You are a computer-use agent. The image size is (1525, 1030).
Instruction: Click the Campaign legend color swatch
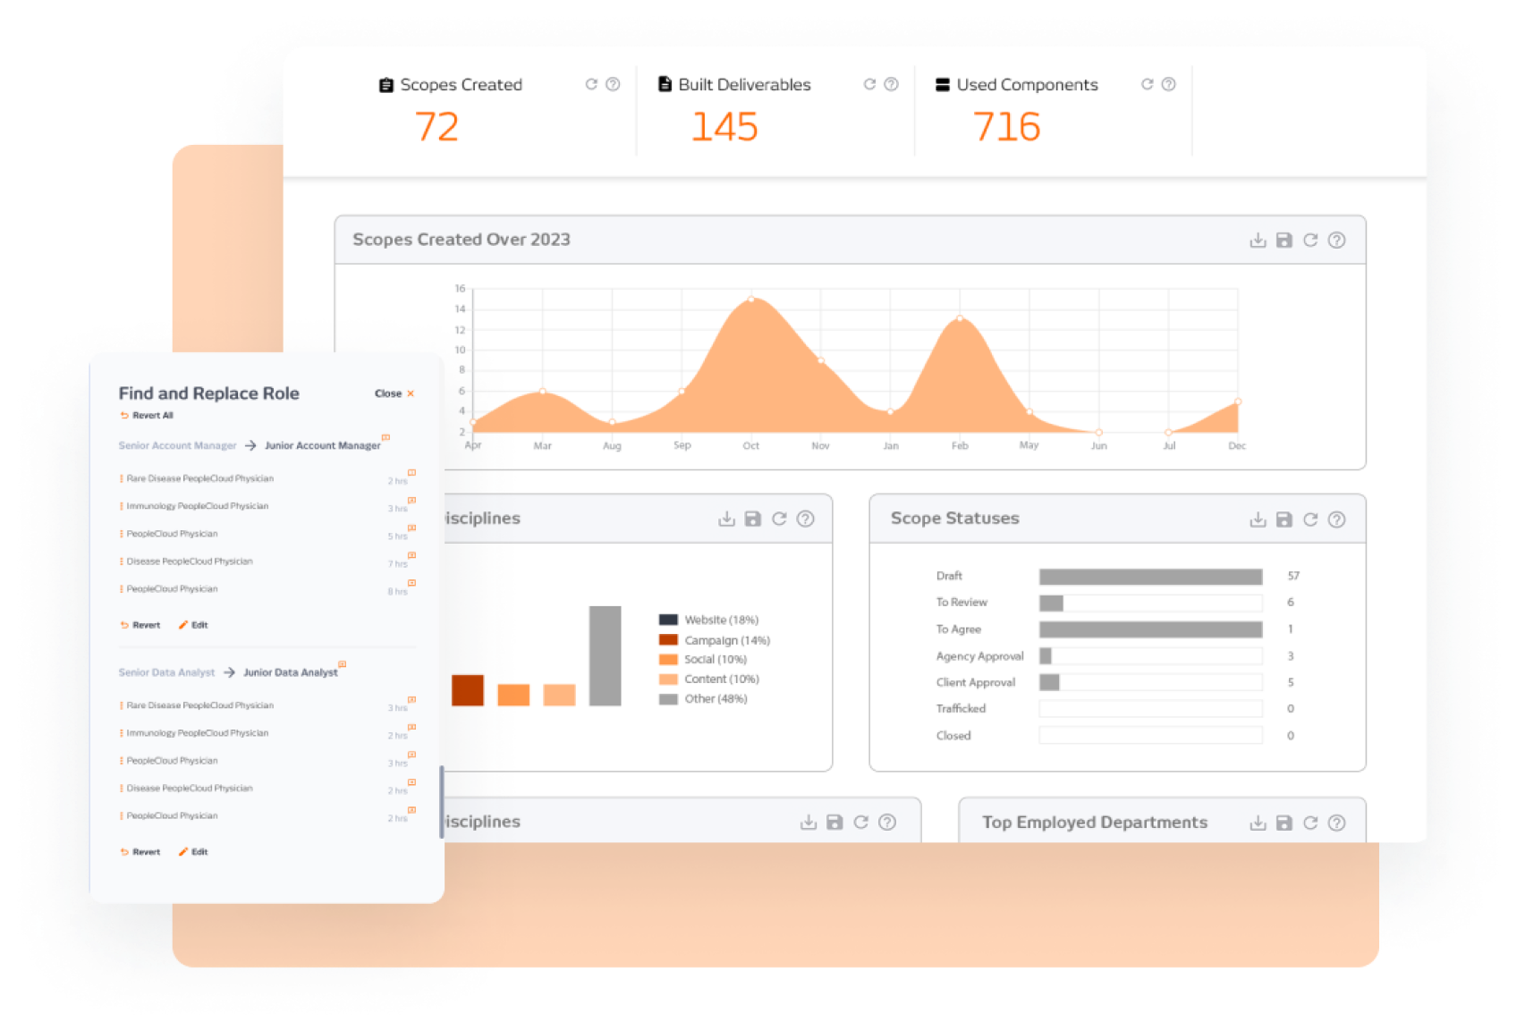[x=667, y=639]
